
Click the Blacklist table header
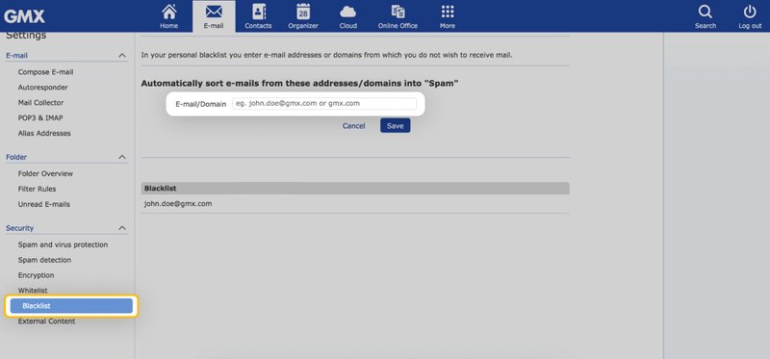pyautogui.click(x=355, y=188)
